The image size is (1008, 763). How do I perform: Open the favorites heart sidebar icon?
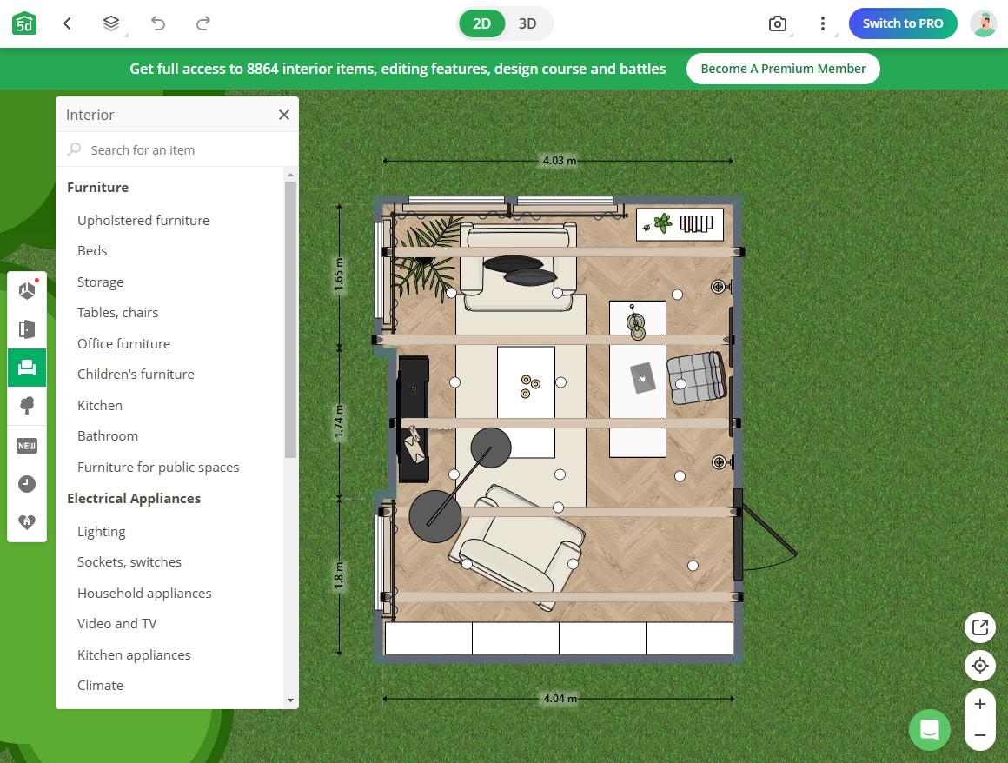pyautogui.click(x=27, y=522)
